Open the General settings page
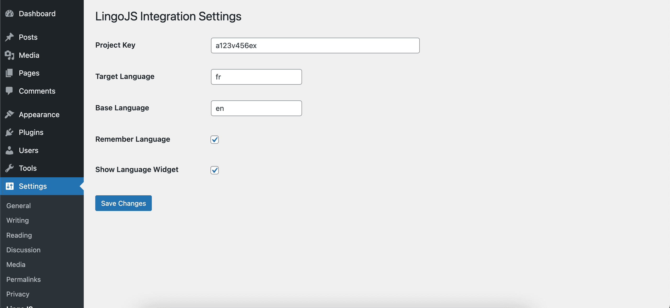This screenshot has height=308, width=670. (x=18, y=206)
